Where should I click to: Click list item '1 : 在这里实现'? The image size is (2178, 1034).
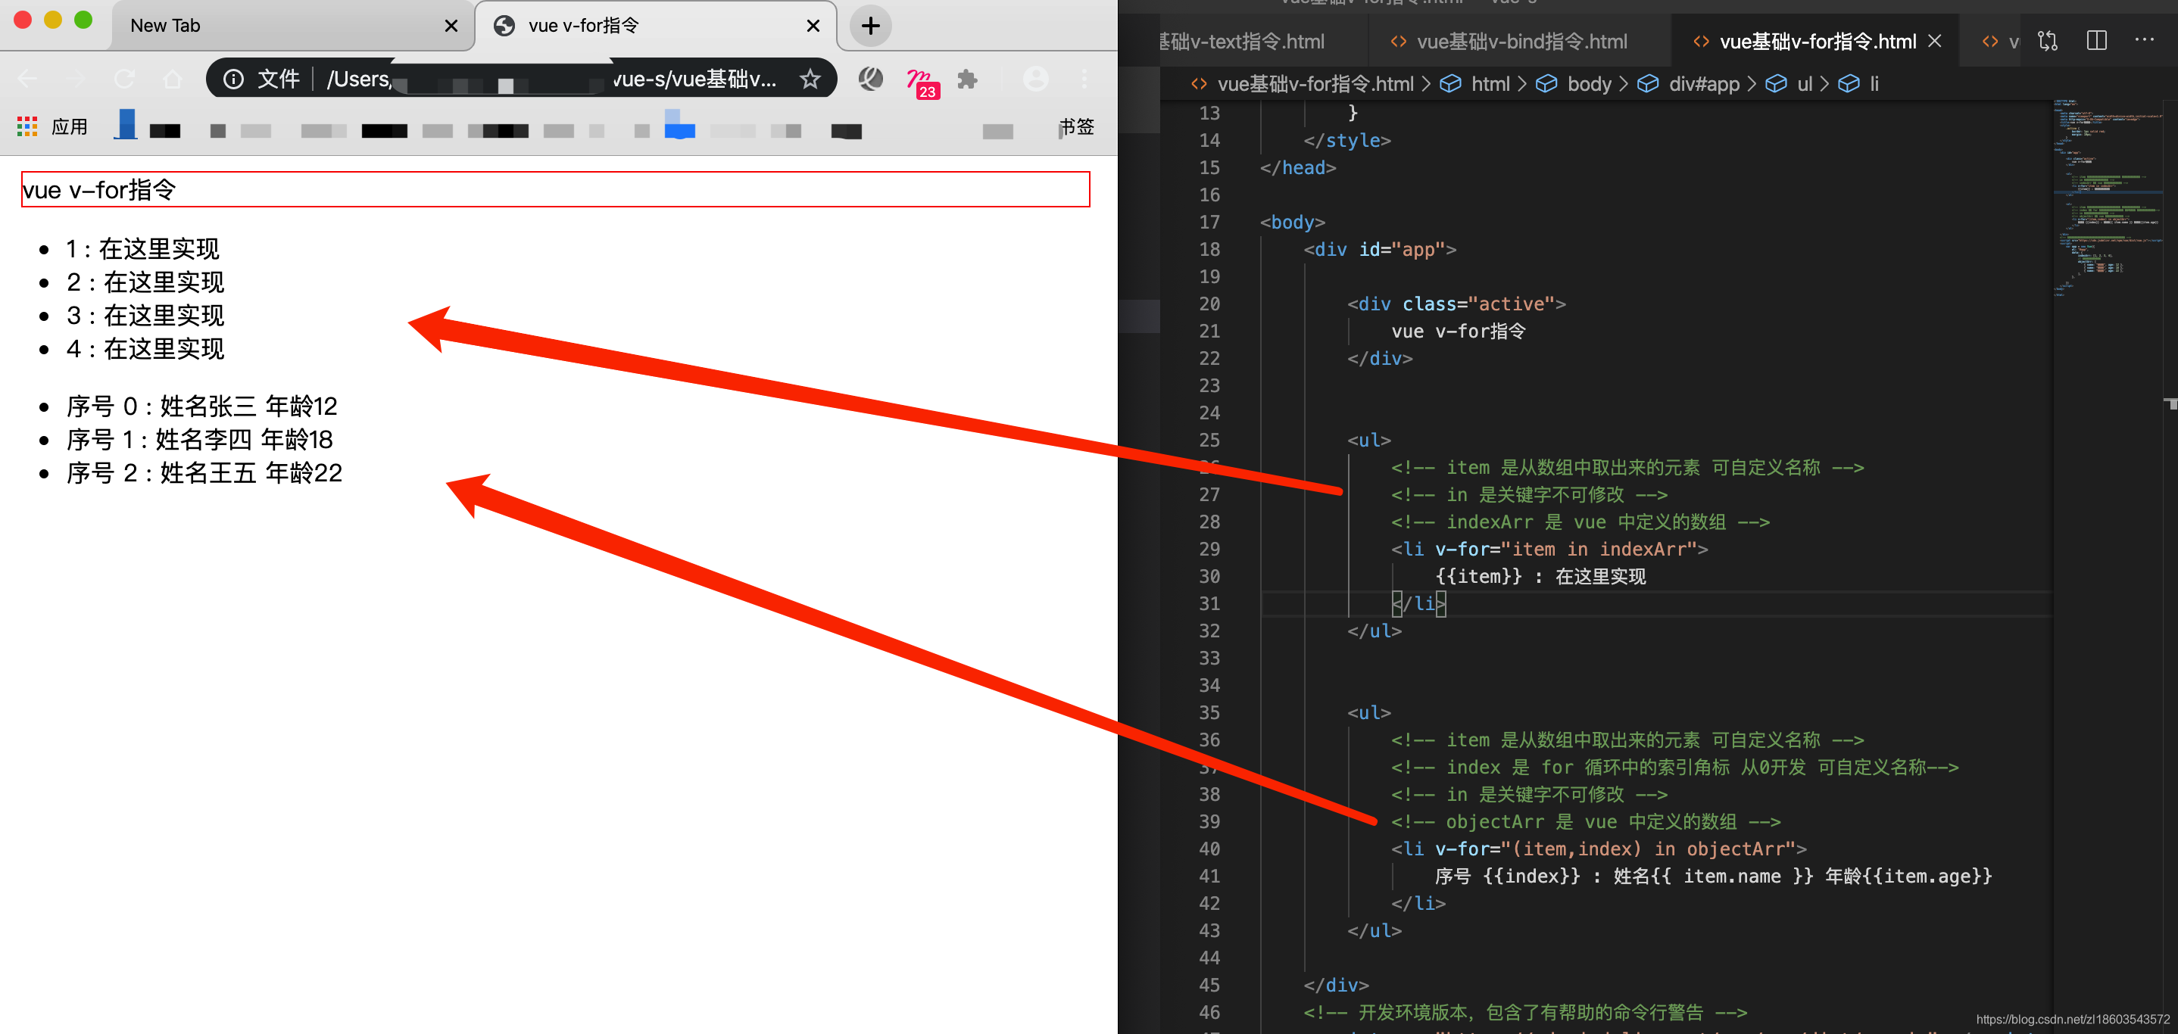click(x=143, y=249)
